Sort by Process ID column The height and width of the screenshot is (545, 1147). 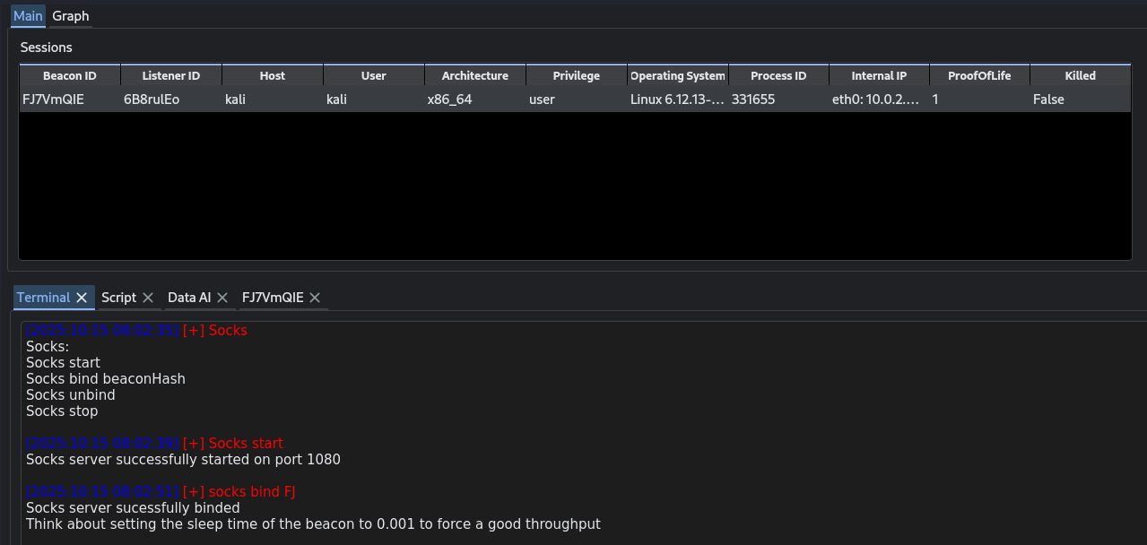[778, 76]
